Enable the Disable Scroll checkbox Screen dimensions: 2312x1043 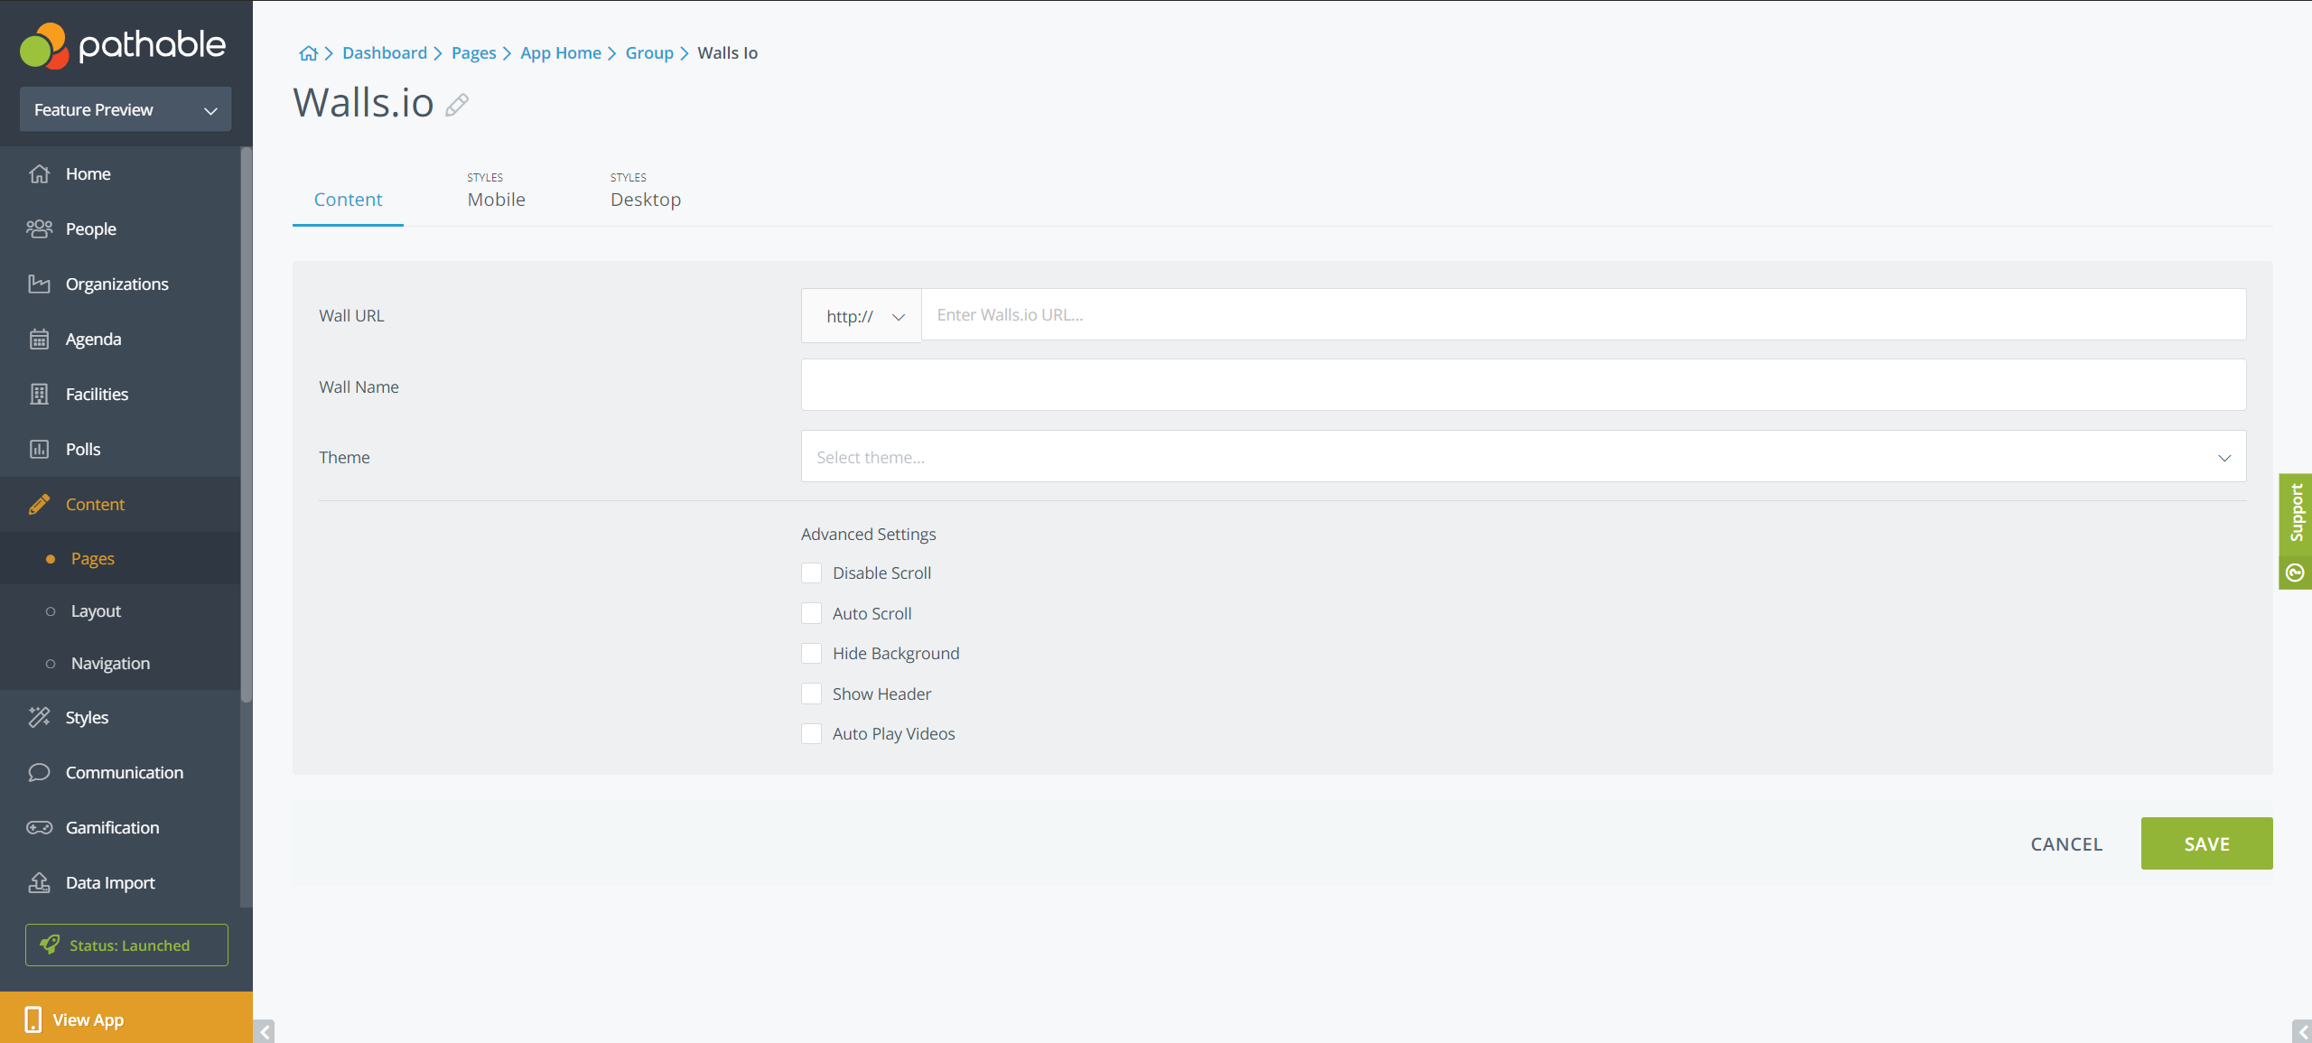(x=811, y=573)
